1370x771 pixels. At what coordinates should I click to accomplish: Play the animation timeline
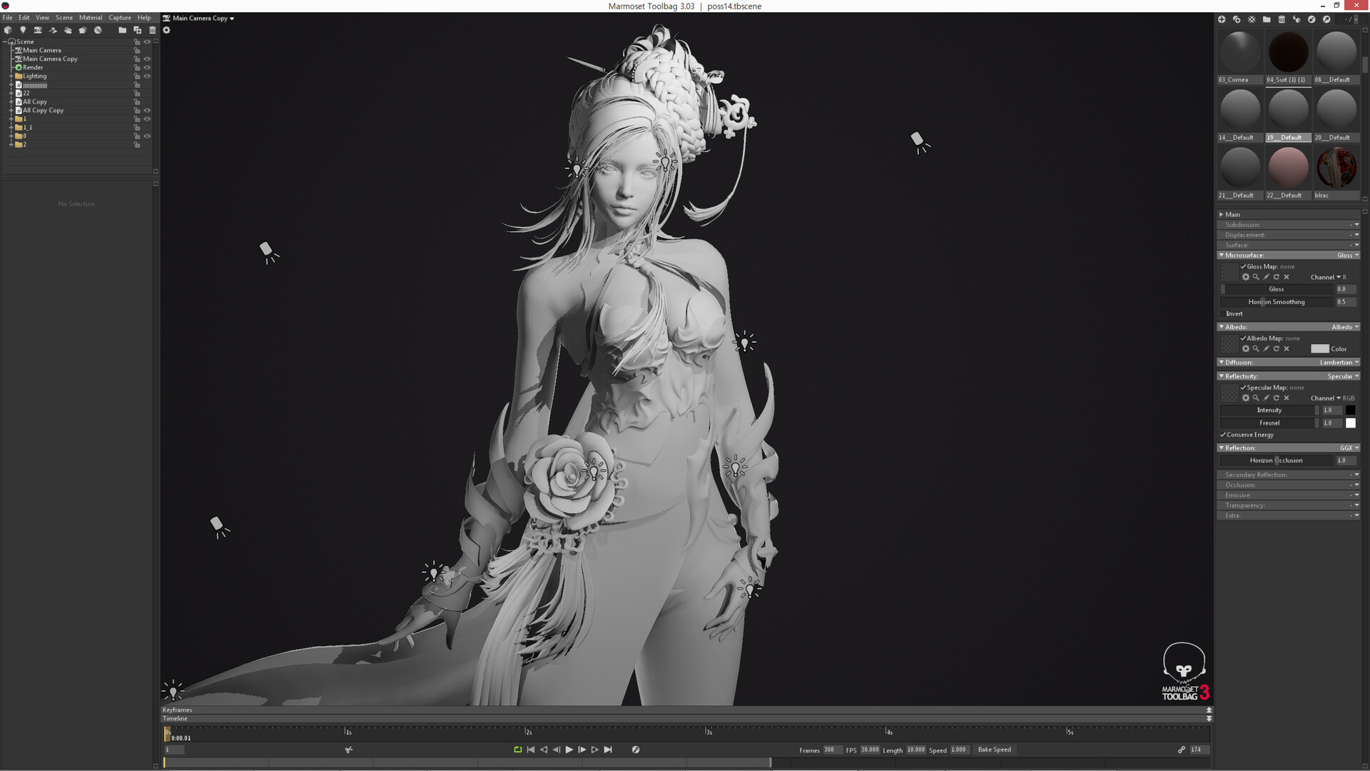coord(569,750)
